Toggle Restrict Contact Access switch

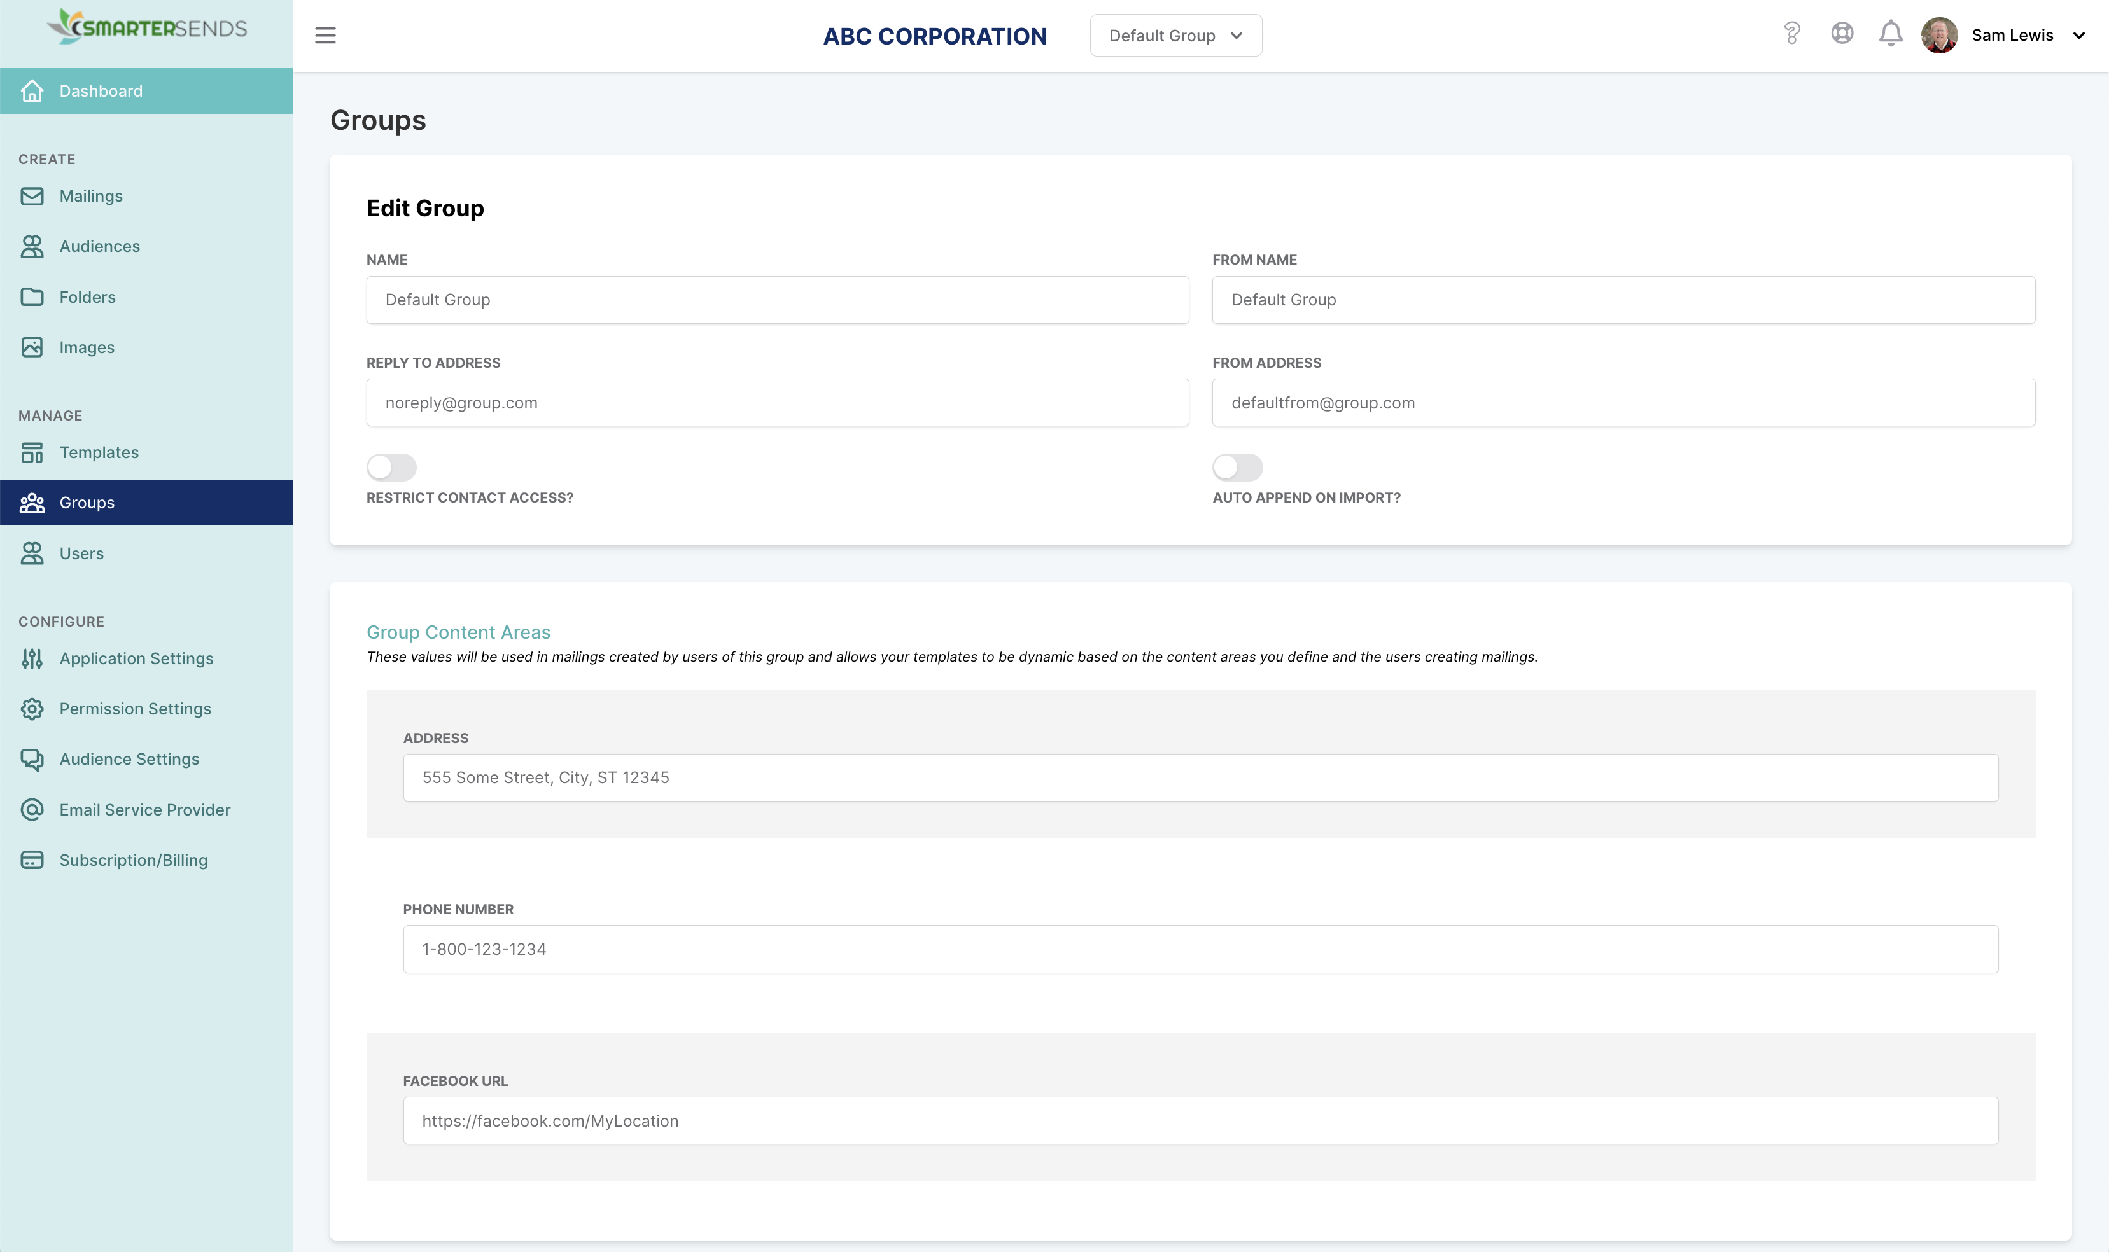click(x=391, y=466)
